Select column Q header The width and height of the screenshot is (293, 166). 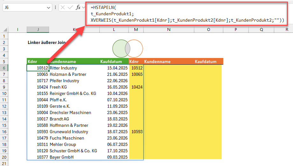pyautogui.click(x=261, y=30)
